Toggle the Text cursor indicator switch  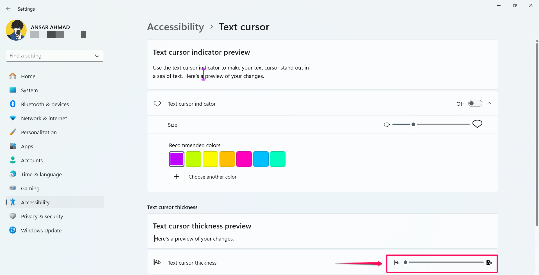coord(475,103)
